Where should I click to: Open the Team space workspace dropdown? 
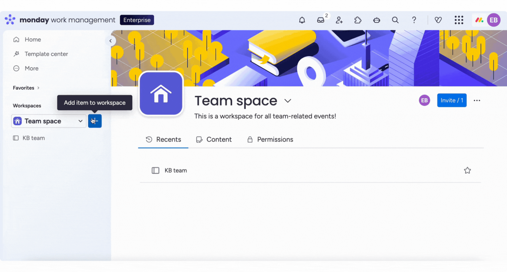(x=81, y=121)
